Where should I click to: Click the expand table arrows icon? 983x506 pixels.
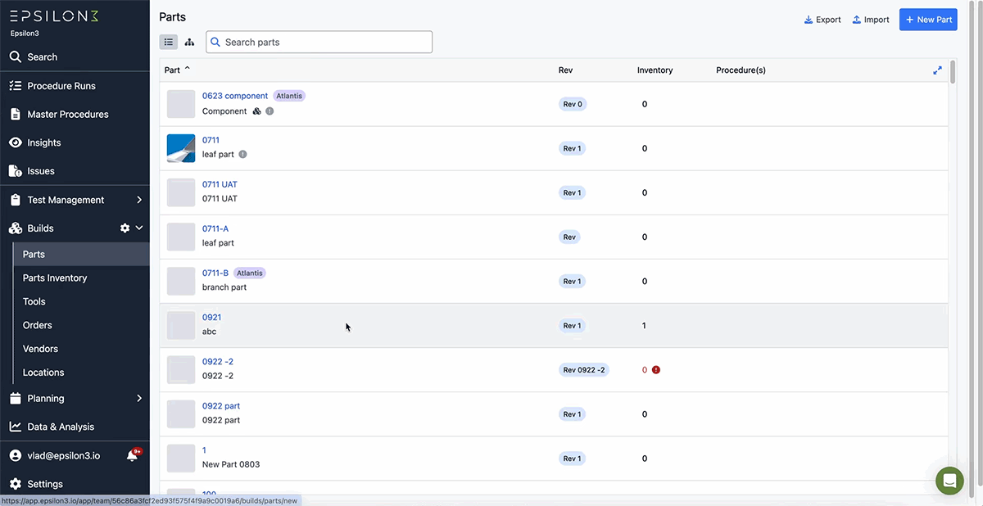point(937,70)
